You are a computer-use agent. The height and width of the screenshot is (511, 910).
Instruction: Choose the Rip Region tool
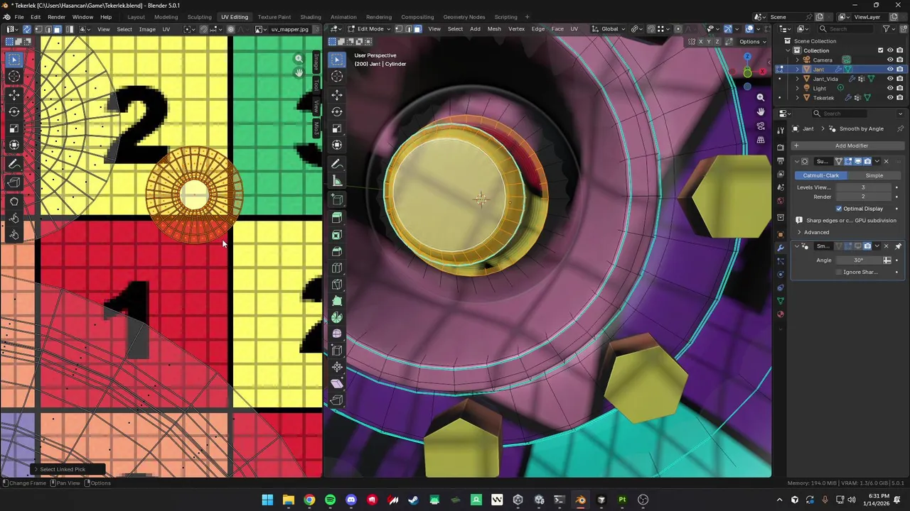[337, 400]
